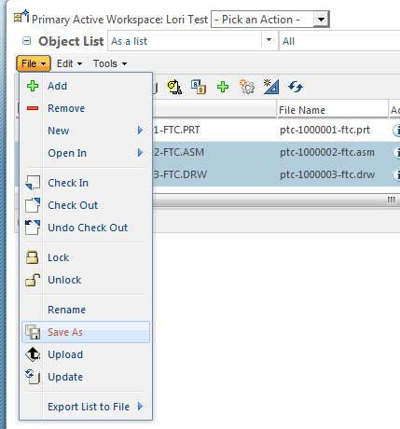Click the blue refresh arrows toolbar icon

[x=296, y=87]
